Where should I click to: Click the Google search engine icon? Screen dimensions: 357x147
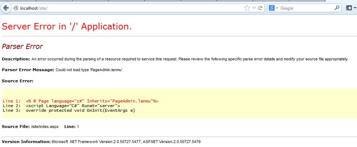[272, 8]
